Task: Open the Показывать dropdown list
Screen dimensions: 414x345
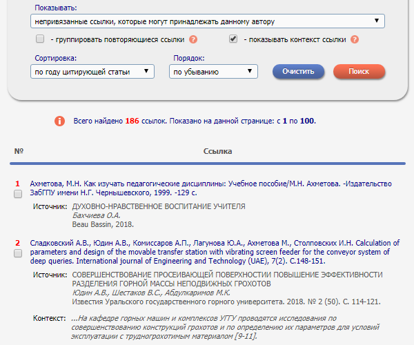Action: tap(207, 21)
